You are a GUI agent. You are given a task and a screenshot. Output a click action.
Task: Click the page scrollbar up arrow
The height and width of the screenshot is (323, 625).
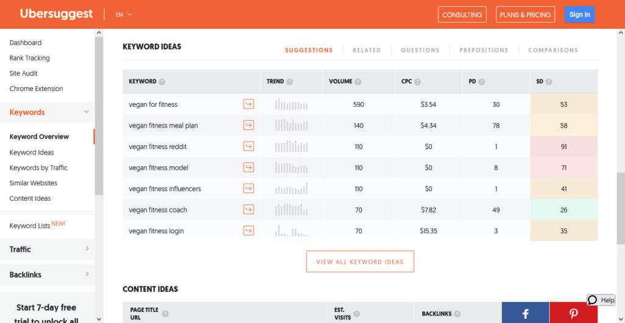621,33
